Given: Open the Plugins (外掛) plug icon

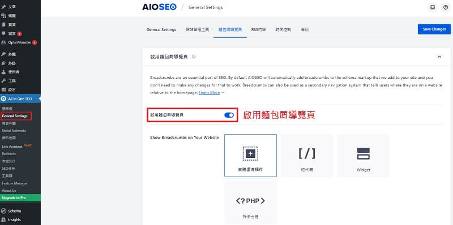Looking at the screenshot, I should tap(3, 63).
